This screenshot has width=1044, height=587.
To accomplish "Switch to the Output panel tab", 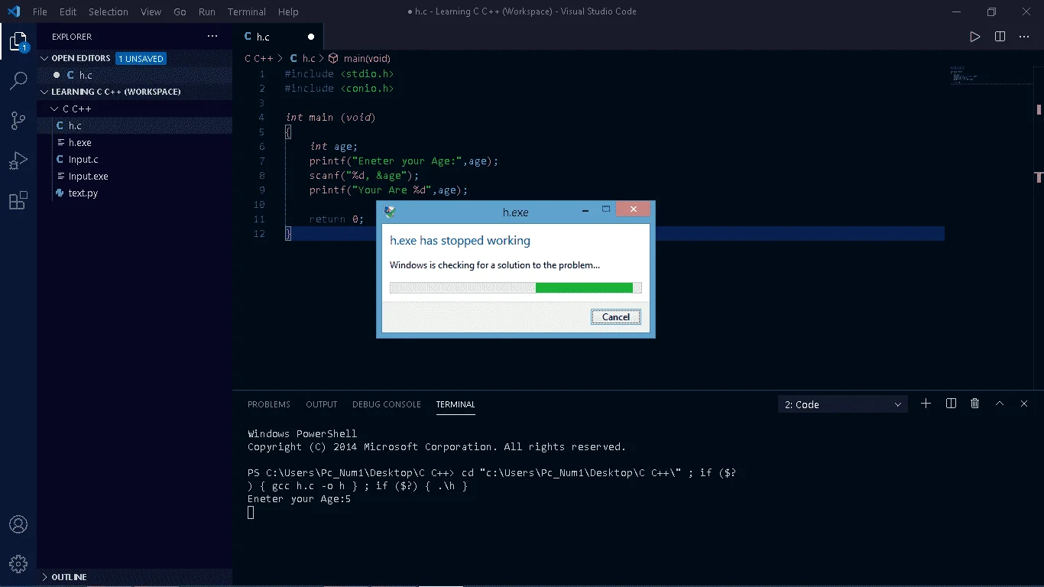I will click(x=321, y=404).
